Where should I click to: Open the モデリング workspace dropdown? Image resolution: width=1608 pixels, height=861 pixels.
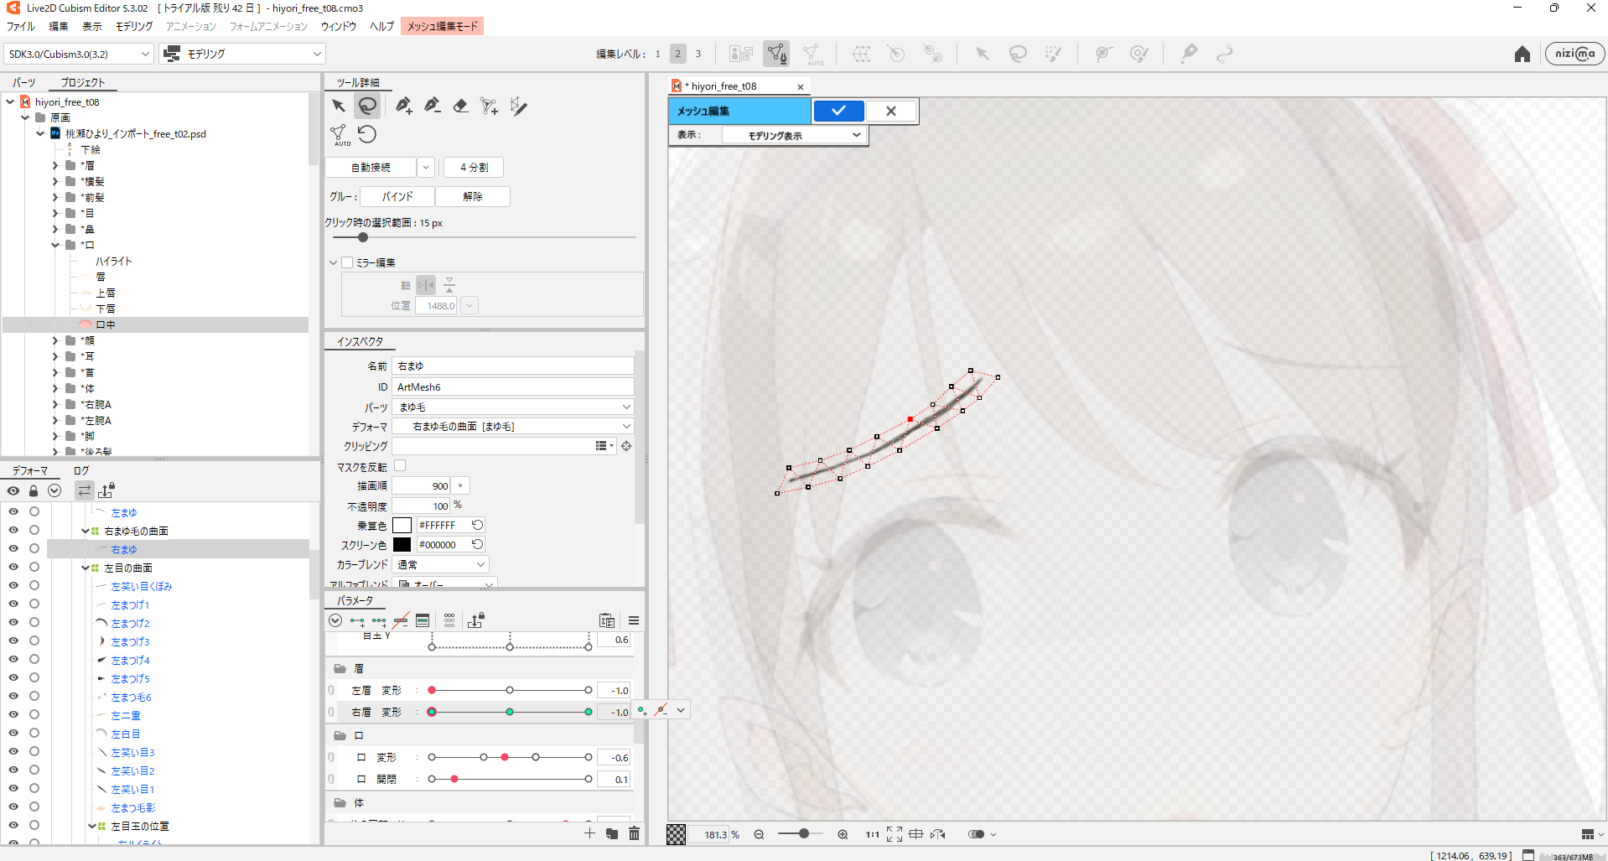pos(242,54)
